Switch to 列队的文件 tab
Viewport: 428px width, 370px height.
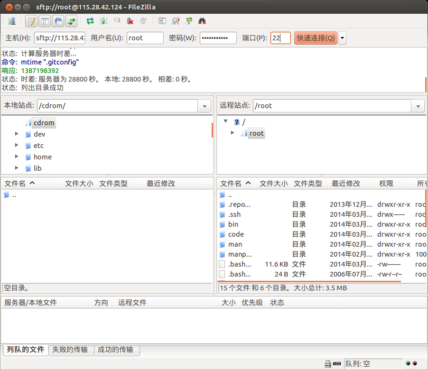pyautogui.click(x=26, y=350)
